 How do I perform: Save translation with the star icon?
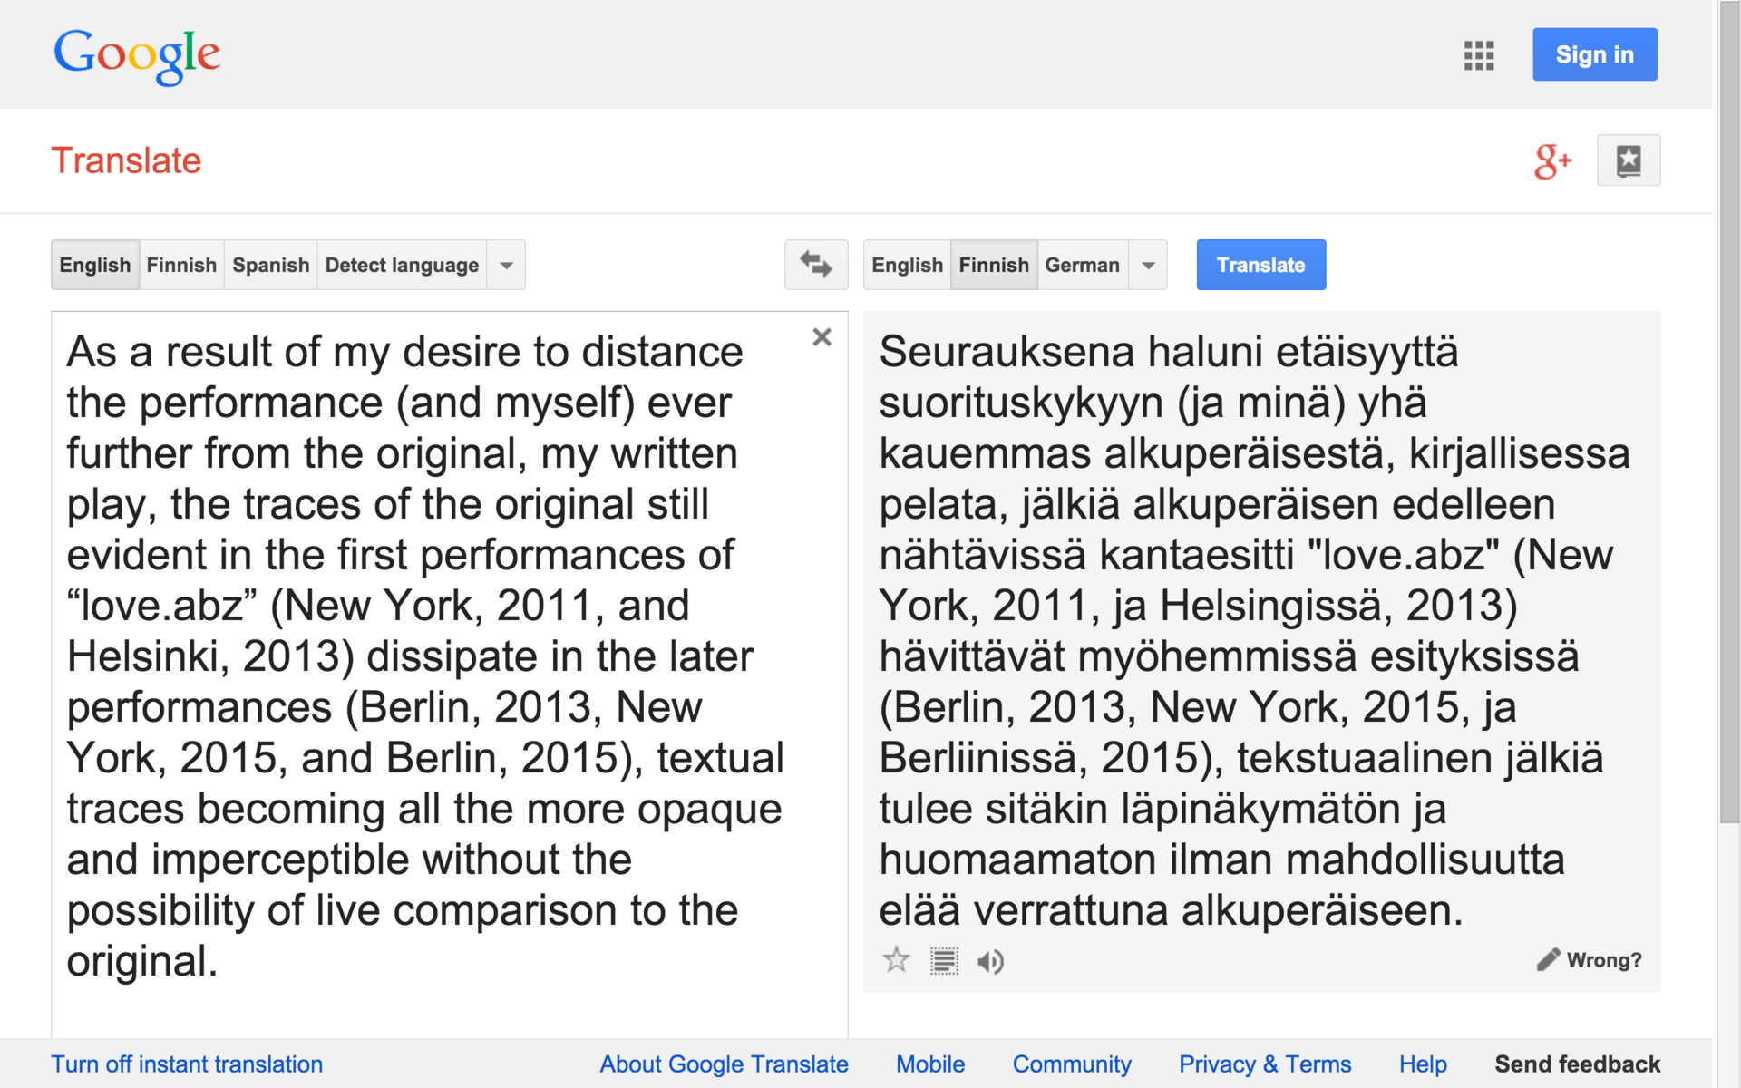coord(896,960)
